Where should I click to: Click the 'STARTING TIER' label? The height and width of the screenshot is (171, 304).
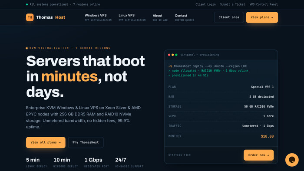click(179, 155)
